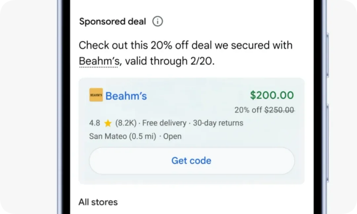Viewport: 357px width, 214px height.
Task: Tap the Free delivery text
Action: [x=164, y=123]
